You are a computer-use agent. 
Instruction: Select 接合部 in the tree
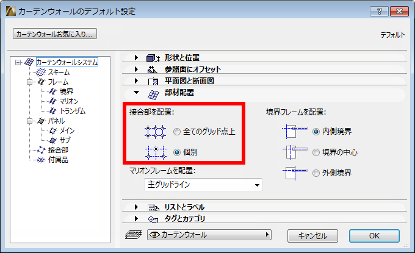(x=58, y=150)
